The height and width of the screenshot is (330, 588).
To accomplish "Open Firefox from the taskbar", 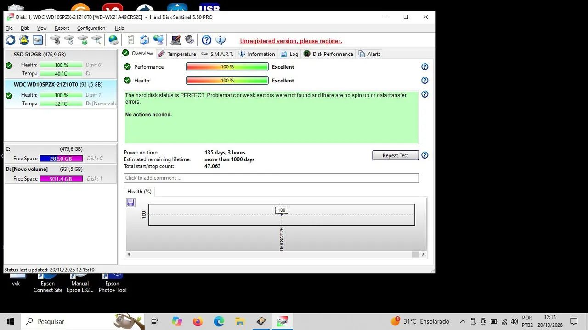I will point(198,321).
